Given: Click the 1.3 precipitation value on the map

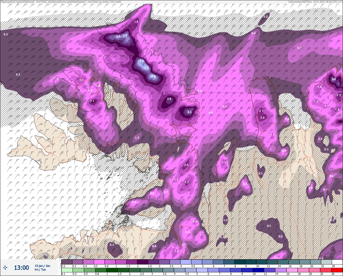Looking at the screenshot, I should 81,80.
